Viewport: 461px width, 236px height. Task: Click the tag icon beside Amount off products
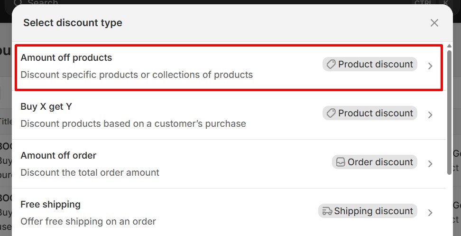click(331, 65)
